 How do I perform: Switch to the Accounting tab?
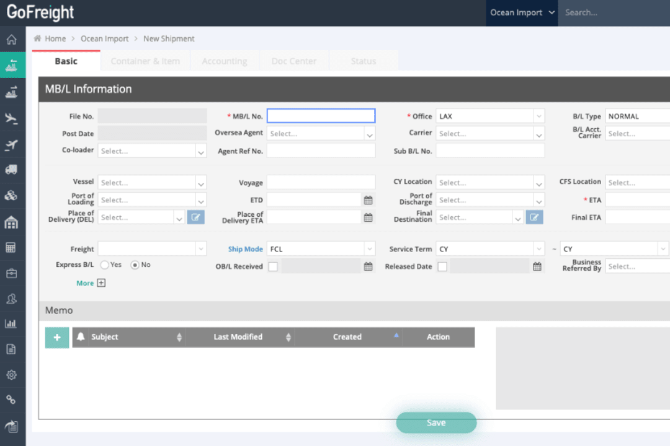[225, 61]
